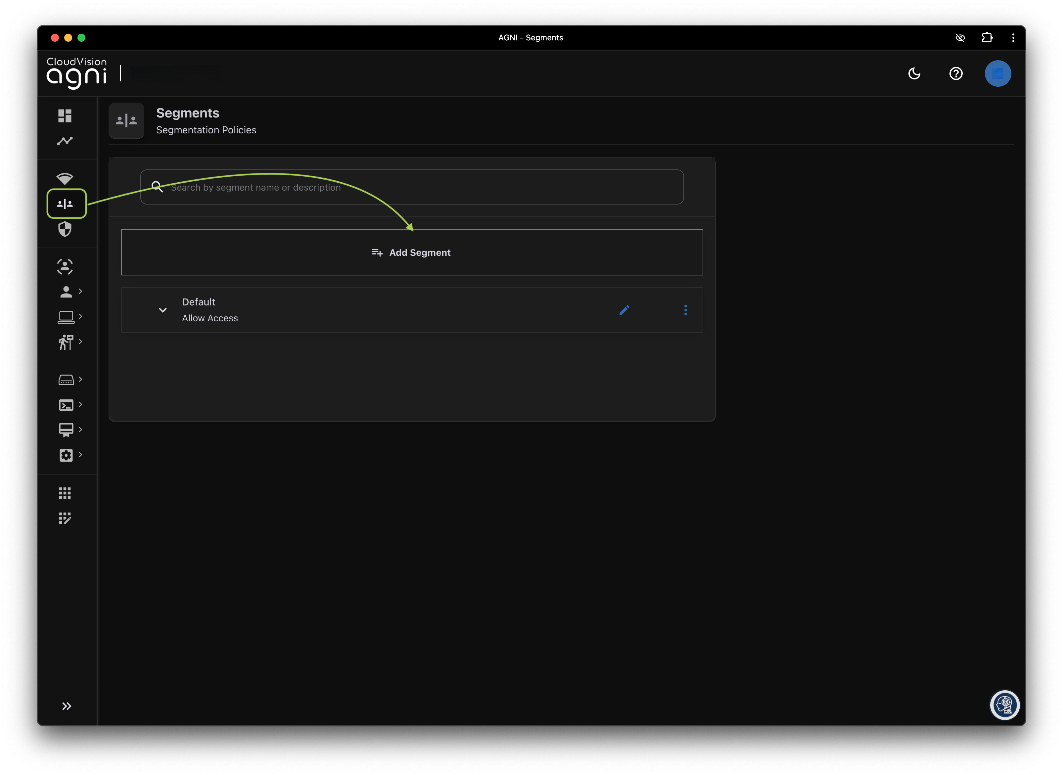Expand the Default segment row chevron
The width and height of the screenshot is (1063, 775).
[163, 310]
